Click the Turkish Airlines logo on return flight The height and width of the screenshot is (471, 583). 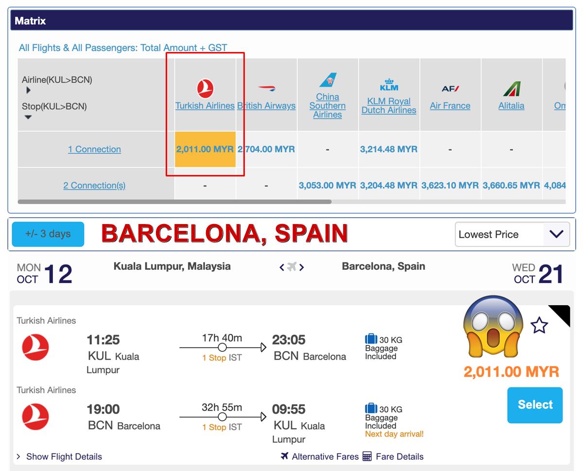coord(35,417)
